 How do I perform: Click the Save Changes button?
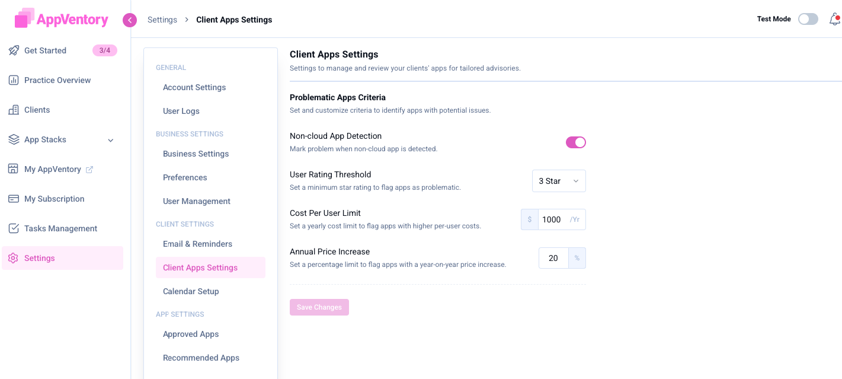click(319, 307)
